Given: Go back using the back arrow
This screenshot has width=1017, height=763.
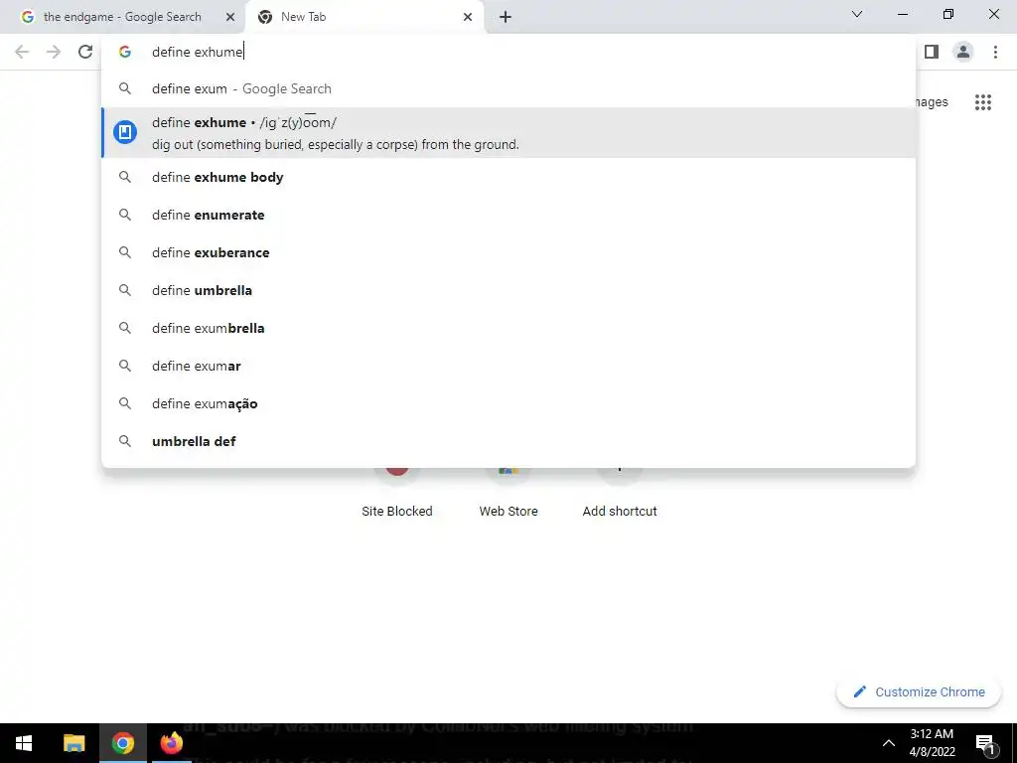Looking at the screenshot, I should click(x=22, y=52).
